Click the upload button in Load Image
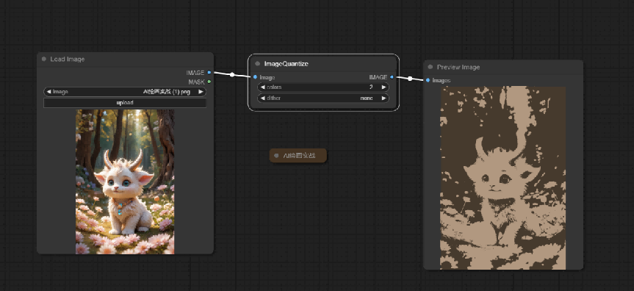634x291 pixels. (125, 103)
